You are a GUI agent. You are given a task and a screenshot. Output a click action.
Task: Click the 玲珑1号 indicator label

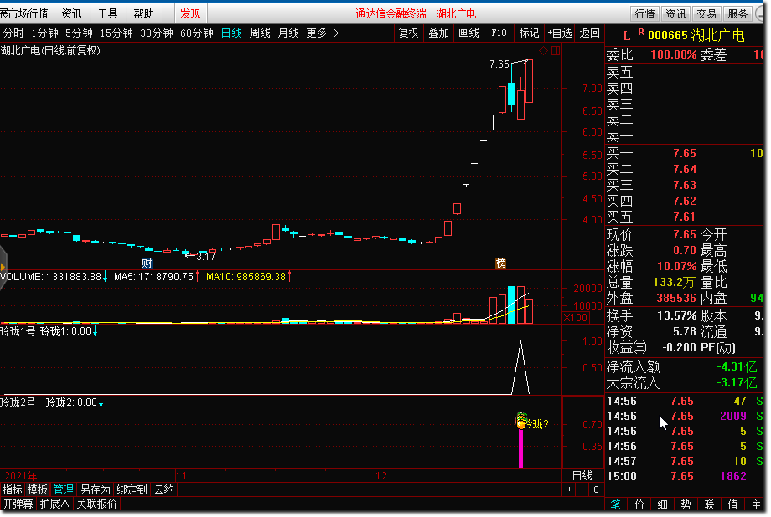coord(18,331)
